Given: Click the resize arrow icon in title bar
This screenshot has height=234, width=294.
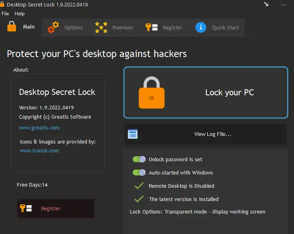Looking at the screenshot, I should 266,4.
